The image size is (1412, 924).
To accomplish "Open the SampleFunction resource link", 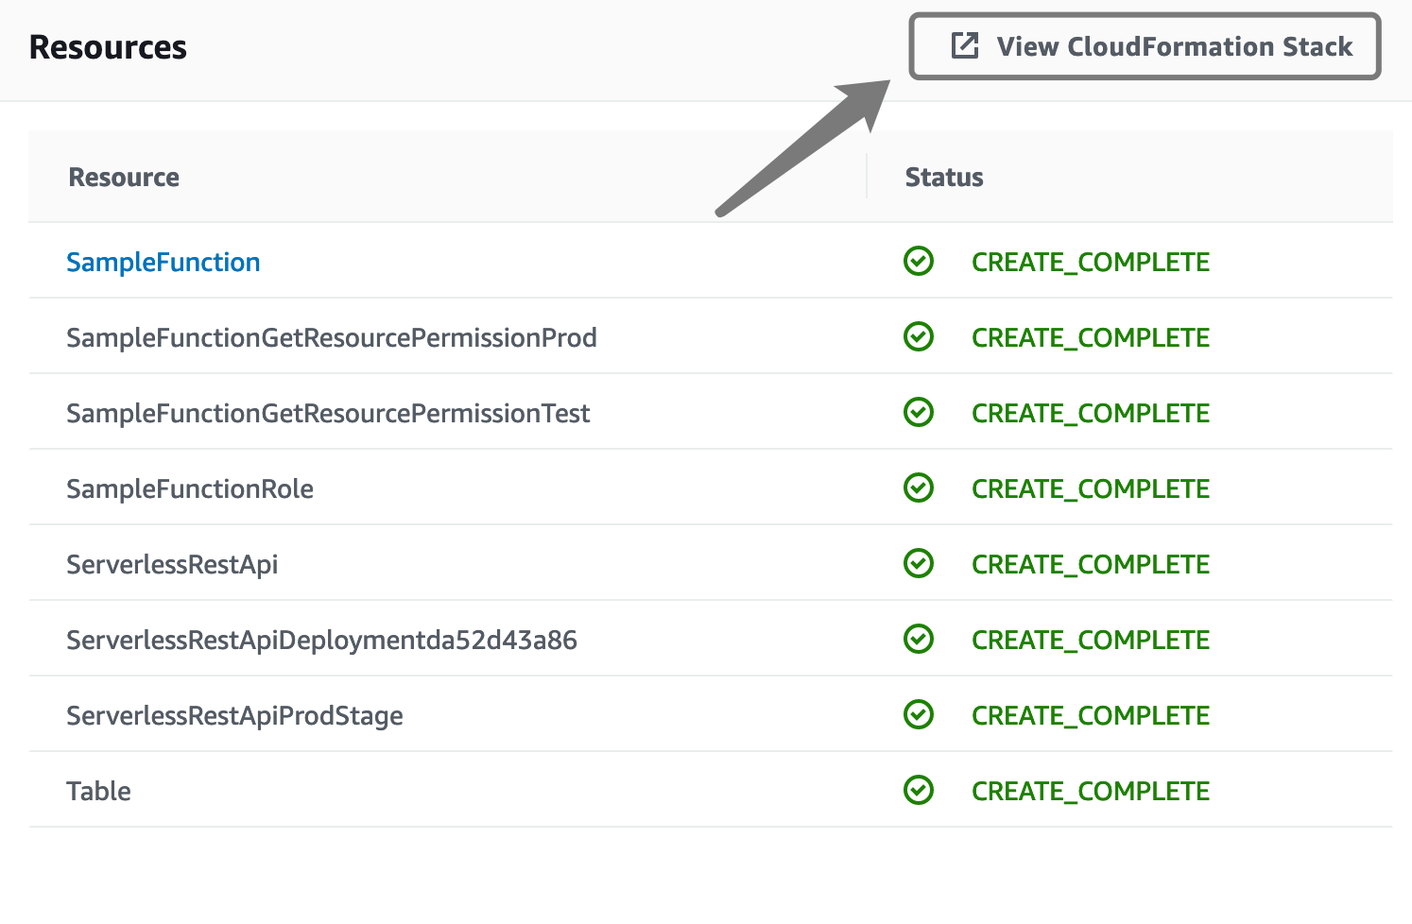I will [x=164, y=262].
